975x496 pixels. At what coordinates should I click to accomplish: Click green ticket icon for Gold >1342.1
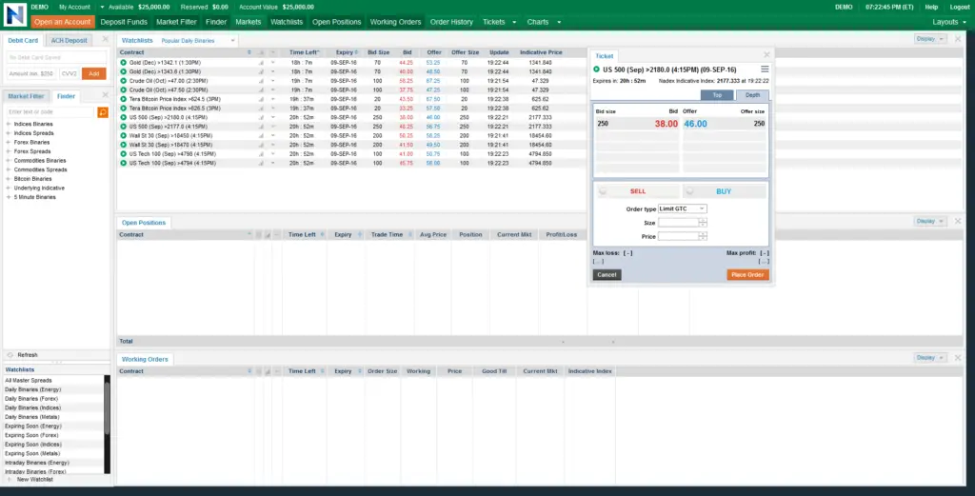point(123,62)
